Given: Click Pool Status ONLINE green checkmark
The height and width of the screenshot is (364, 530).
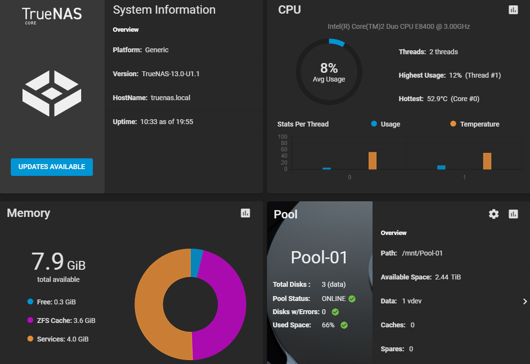Looking at the screenshot, I should [352, 299].
